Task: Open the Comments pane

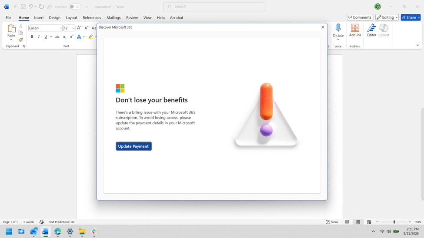Action: 360,17
